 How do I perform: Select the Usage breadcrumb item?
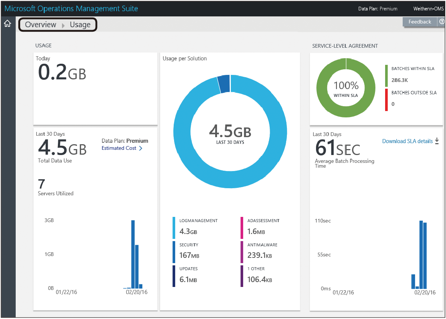pyautogui.click(x=80, y=25)
